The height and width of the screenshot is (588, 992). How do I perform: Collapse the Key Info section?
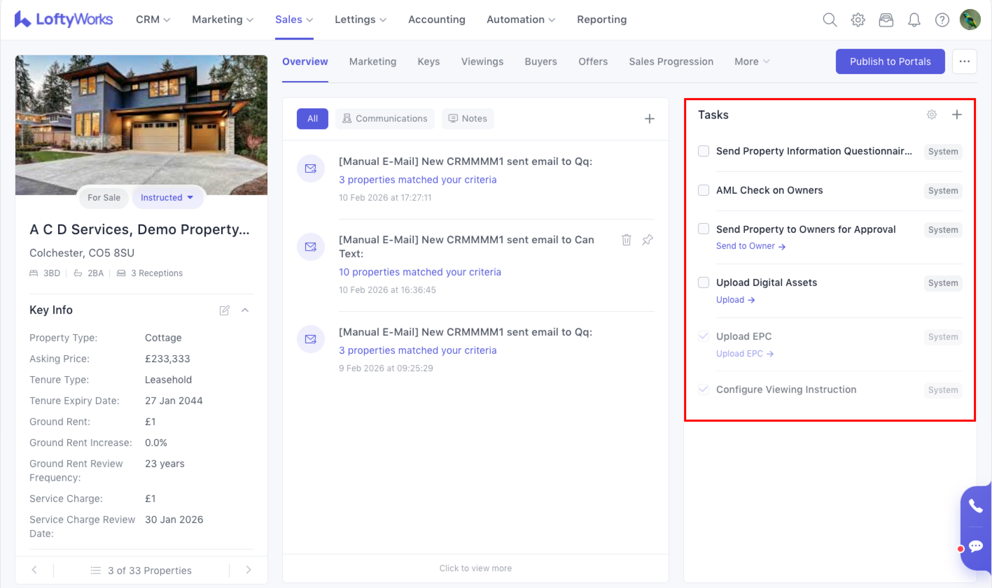(245, 310)
